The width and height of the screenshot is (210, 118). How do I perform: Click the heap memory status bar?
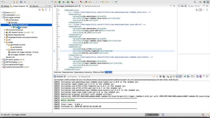(153, 115)
